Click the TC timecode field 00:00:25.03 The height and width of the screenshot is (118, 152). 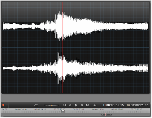click(139, 105)
